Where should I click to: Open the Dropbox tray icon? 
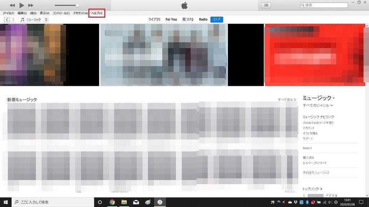point(296,202)
